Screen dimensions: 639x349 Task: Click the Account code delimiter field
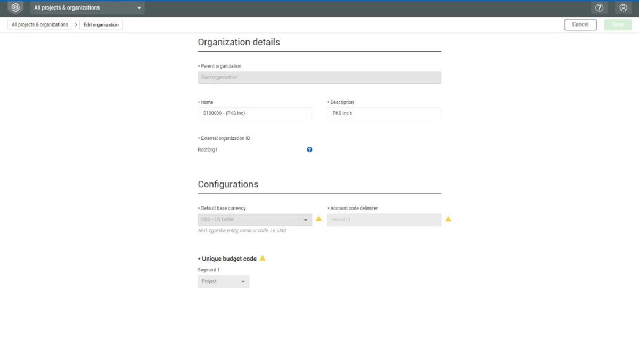(384, 220)
